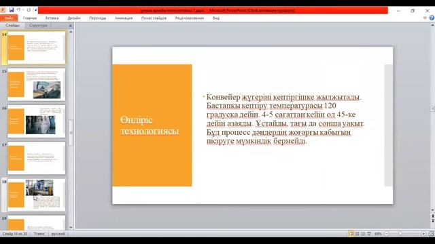435x244 pixels.
Task: Expand the ribbon with the chevron icon
Action: pos(425,18)
